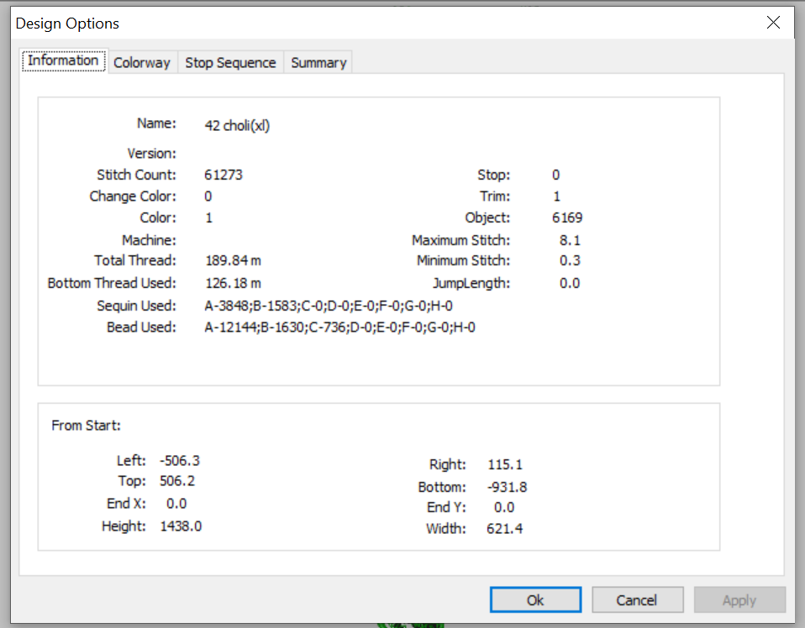Click the 'End X:' label
The image size is (805, 628).
[126, 504]
